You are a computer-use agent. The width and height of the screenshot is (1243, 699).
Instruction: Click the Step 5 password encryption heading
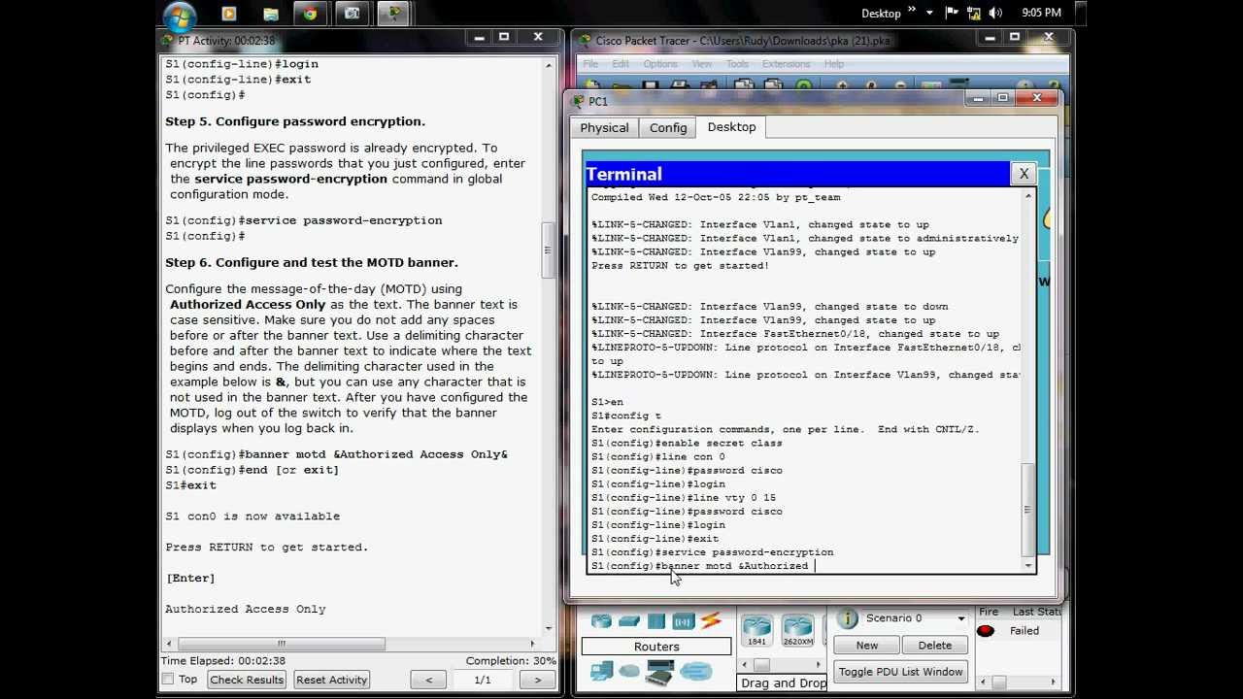[x=295, y=121]
